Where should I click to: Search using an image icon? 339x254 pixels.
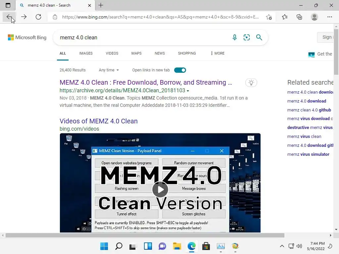click(246, 37)
